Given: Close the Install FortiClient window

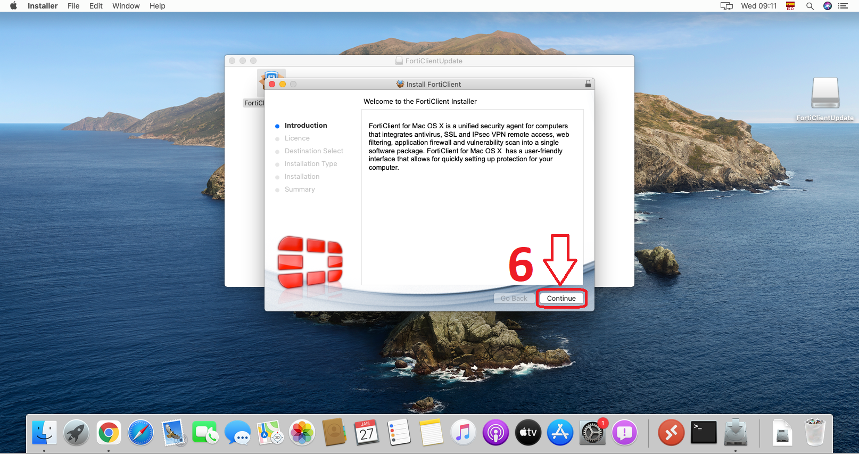Looking at the screenshot, I should pyautogui.click(x=272, y=84).
